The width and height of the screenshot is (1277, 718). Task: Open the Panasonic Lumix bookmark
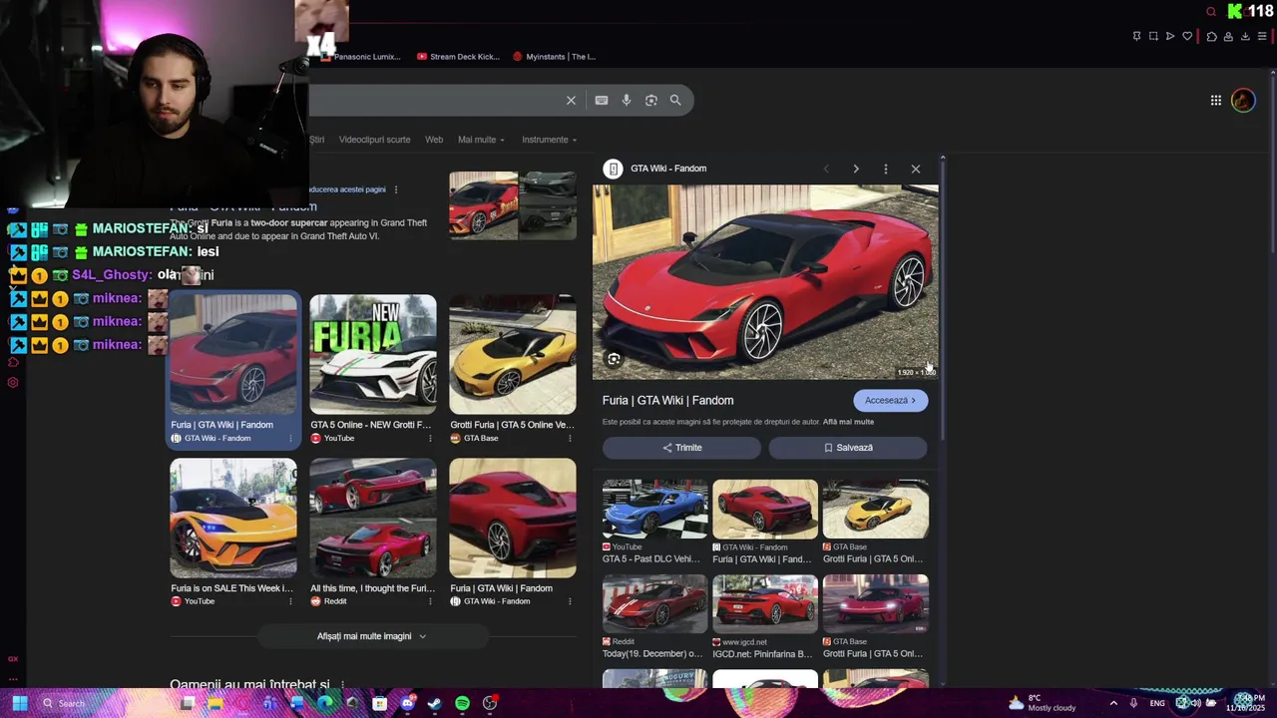pos(360,57)
